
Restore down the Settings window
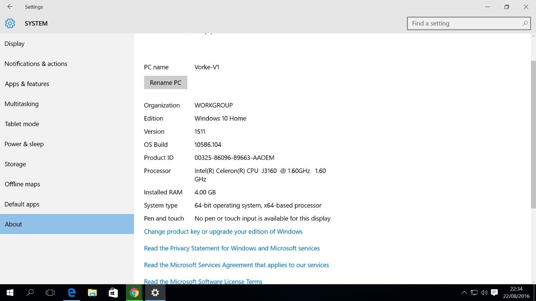(x=507, y=7)
